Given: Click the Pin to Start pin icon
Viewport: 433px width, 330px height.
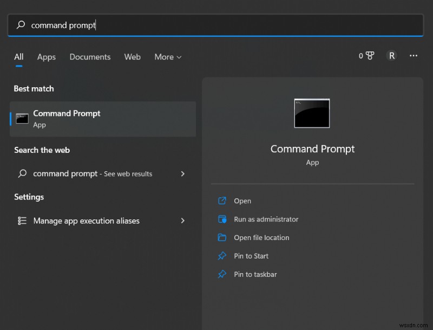Looking at the screenshot, I should pos(222,256).
